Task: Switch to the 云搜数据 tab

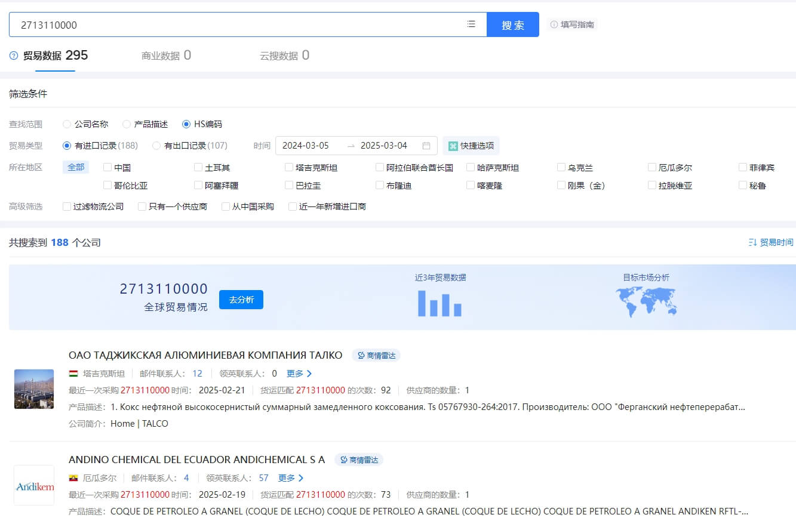Action: point(284,56)
